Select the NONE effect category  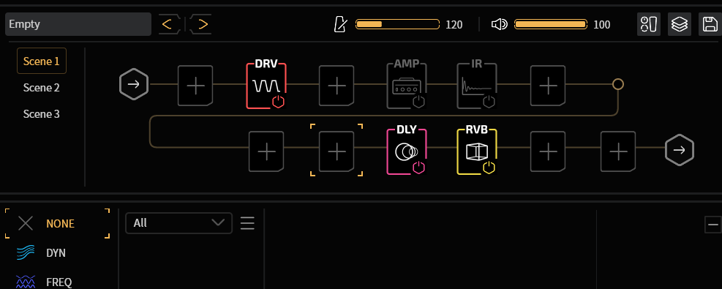click(58, 224)
